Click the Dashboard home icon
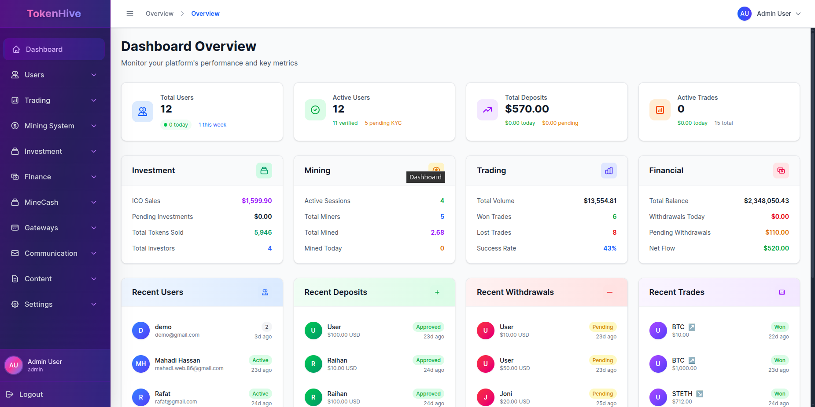 (16, 49)
